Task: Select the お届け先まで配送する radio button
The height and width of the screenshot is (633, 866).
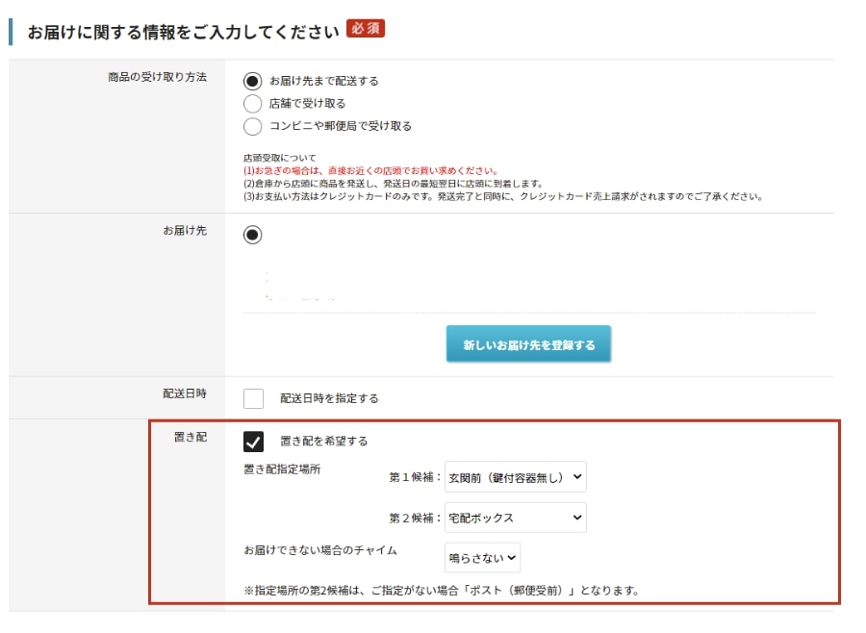Action: click(253, 81)
